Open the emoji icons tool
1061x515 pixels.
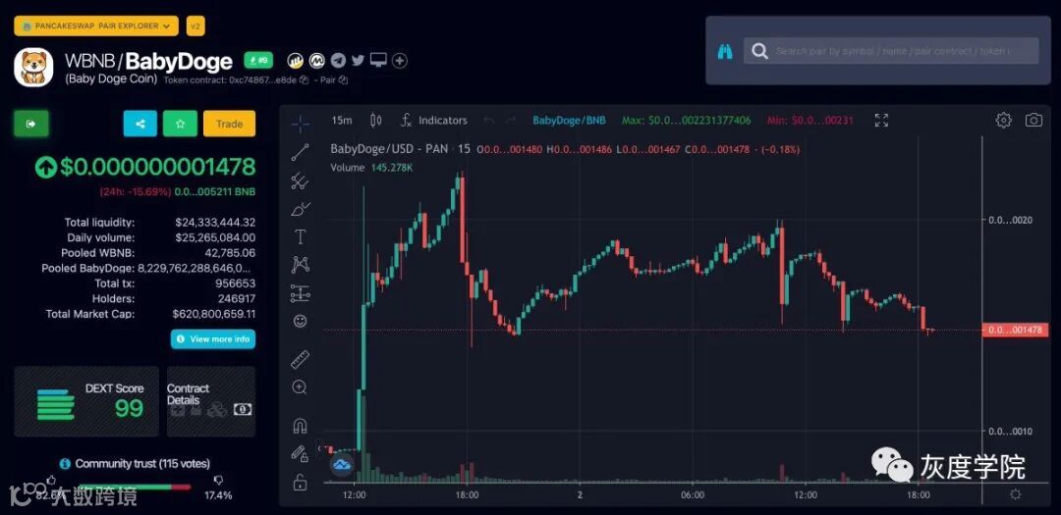(x=301, y=321)
